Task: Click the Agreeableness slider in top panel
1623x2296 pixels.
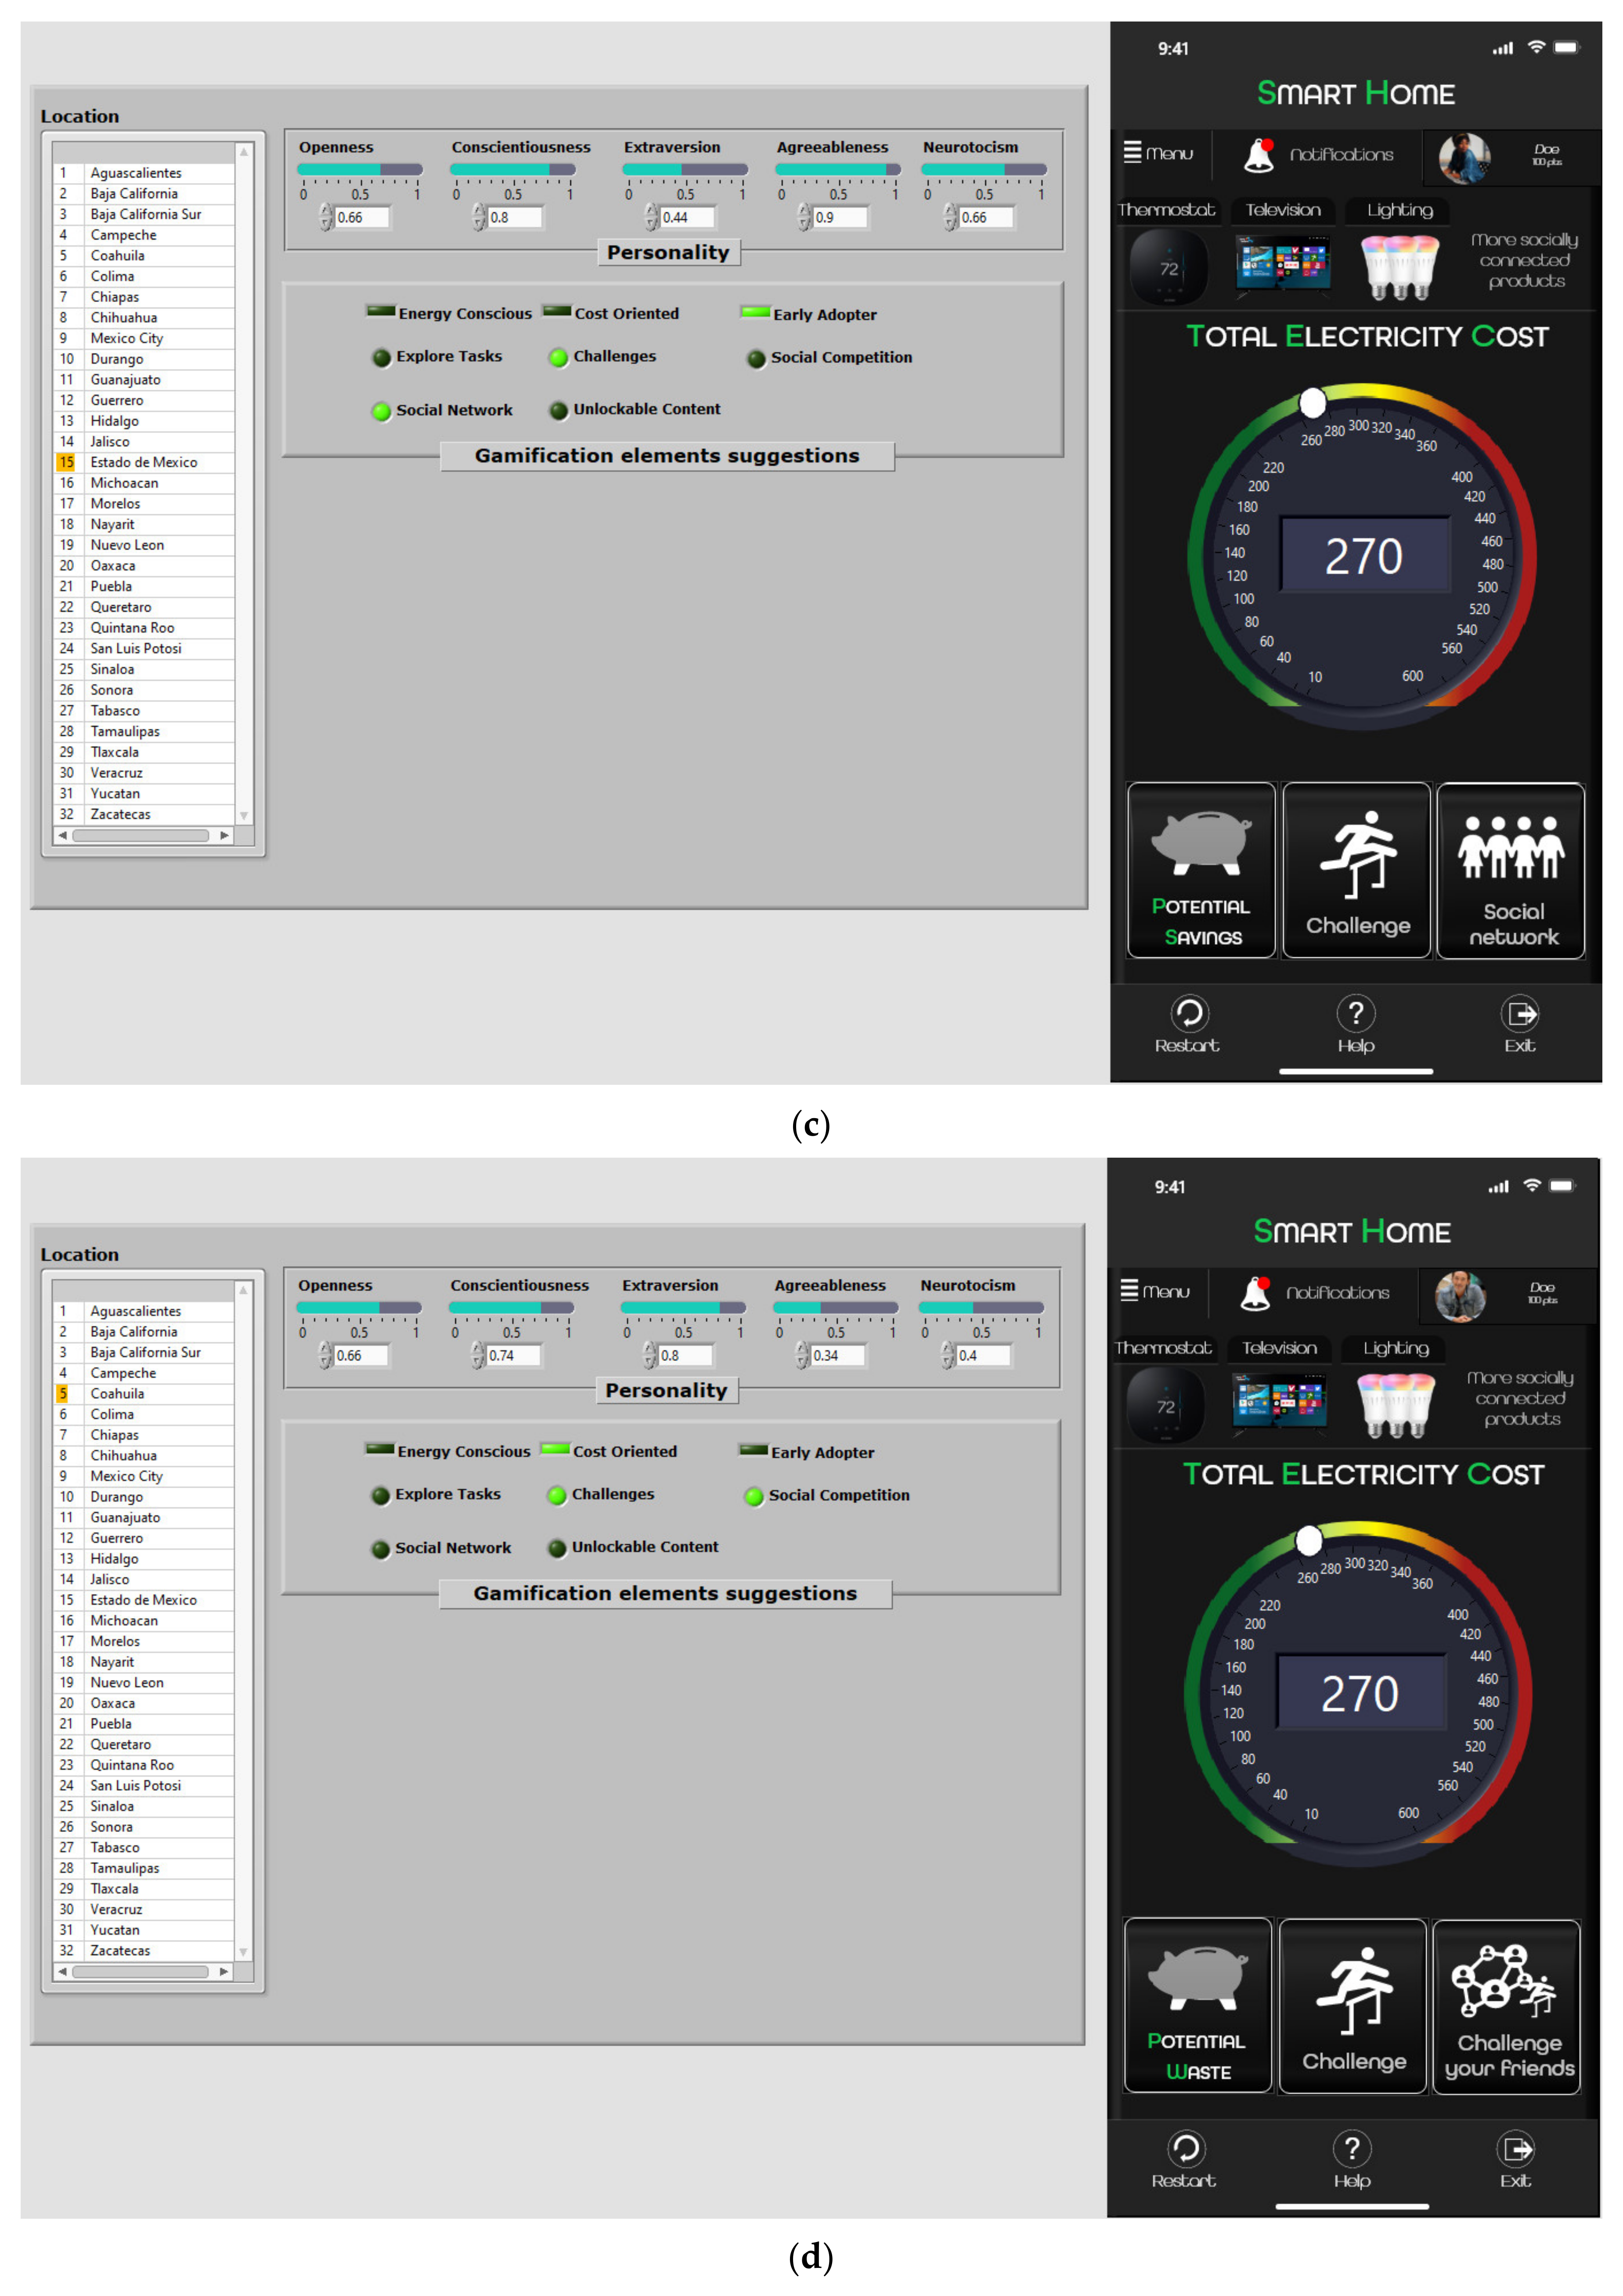Action: coord(837,169)
